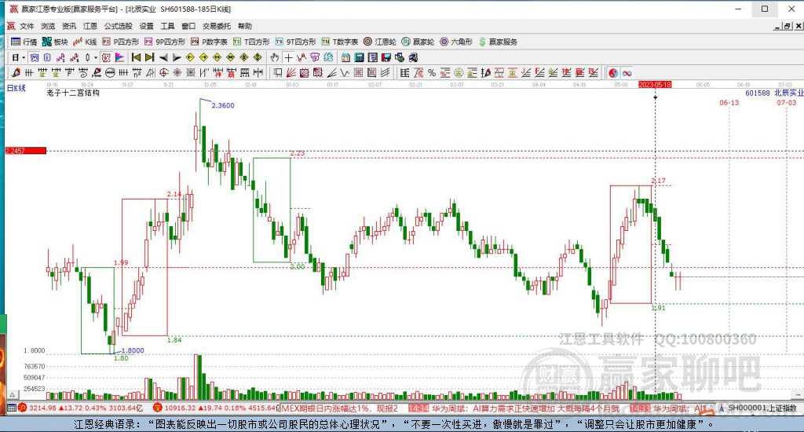This screenshot has width=804, height=432.
Task: Select the pencil drawing tool icon
Action: [x=16, y=73]
